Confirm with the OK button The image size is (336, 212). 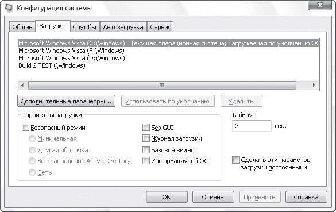(167, 197)
